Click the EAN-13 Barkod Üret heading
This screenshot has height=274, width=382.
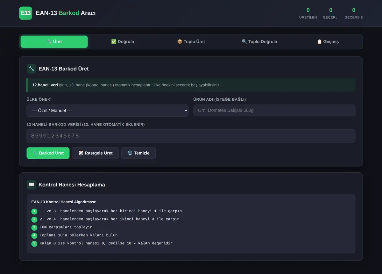click(x=64, y=68)
